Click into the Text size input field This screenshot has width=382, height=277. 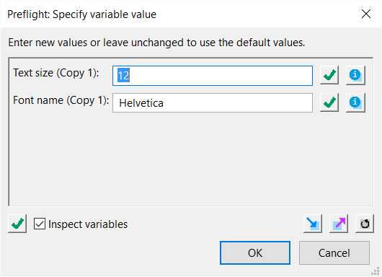213,76
